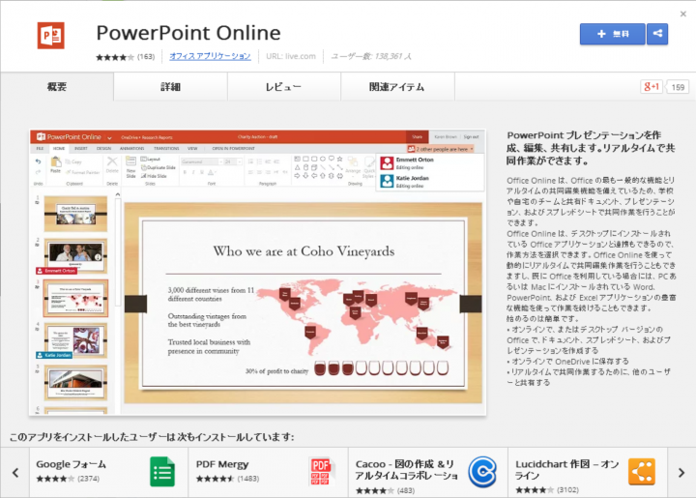The width and height of the screenshot is (696, 498).
Task: Click the HOME ribbon tab in screenshot
Action: (x=59, y=148)
